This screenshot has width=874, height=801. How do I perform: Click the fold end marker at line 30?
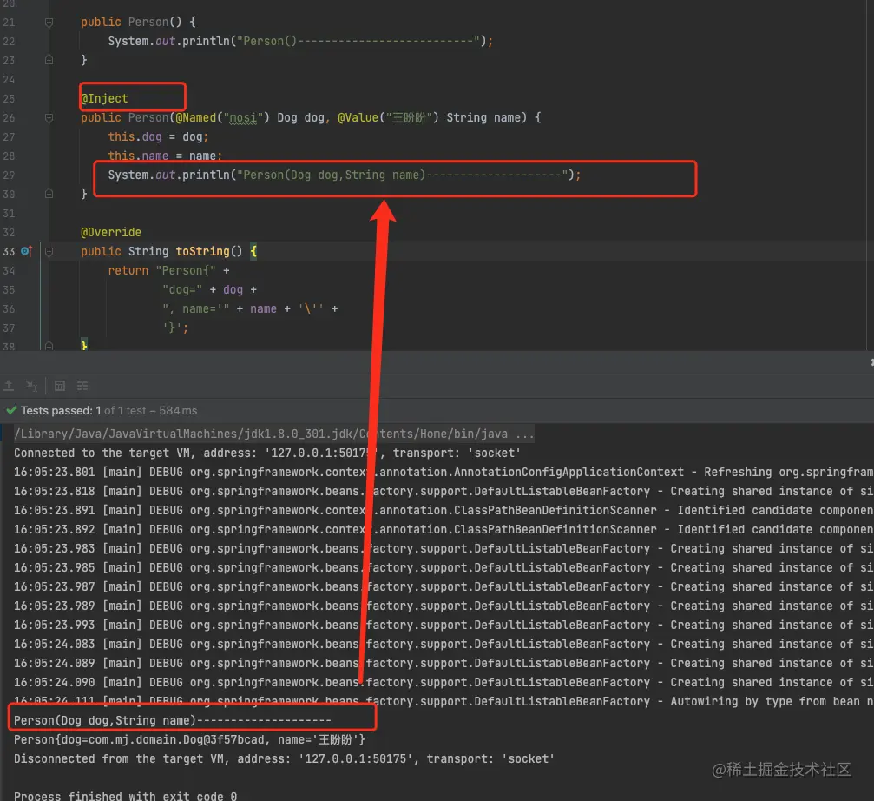[x=49, y=194]
